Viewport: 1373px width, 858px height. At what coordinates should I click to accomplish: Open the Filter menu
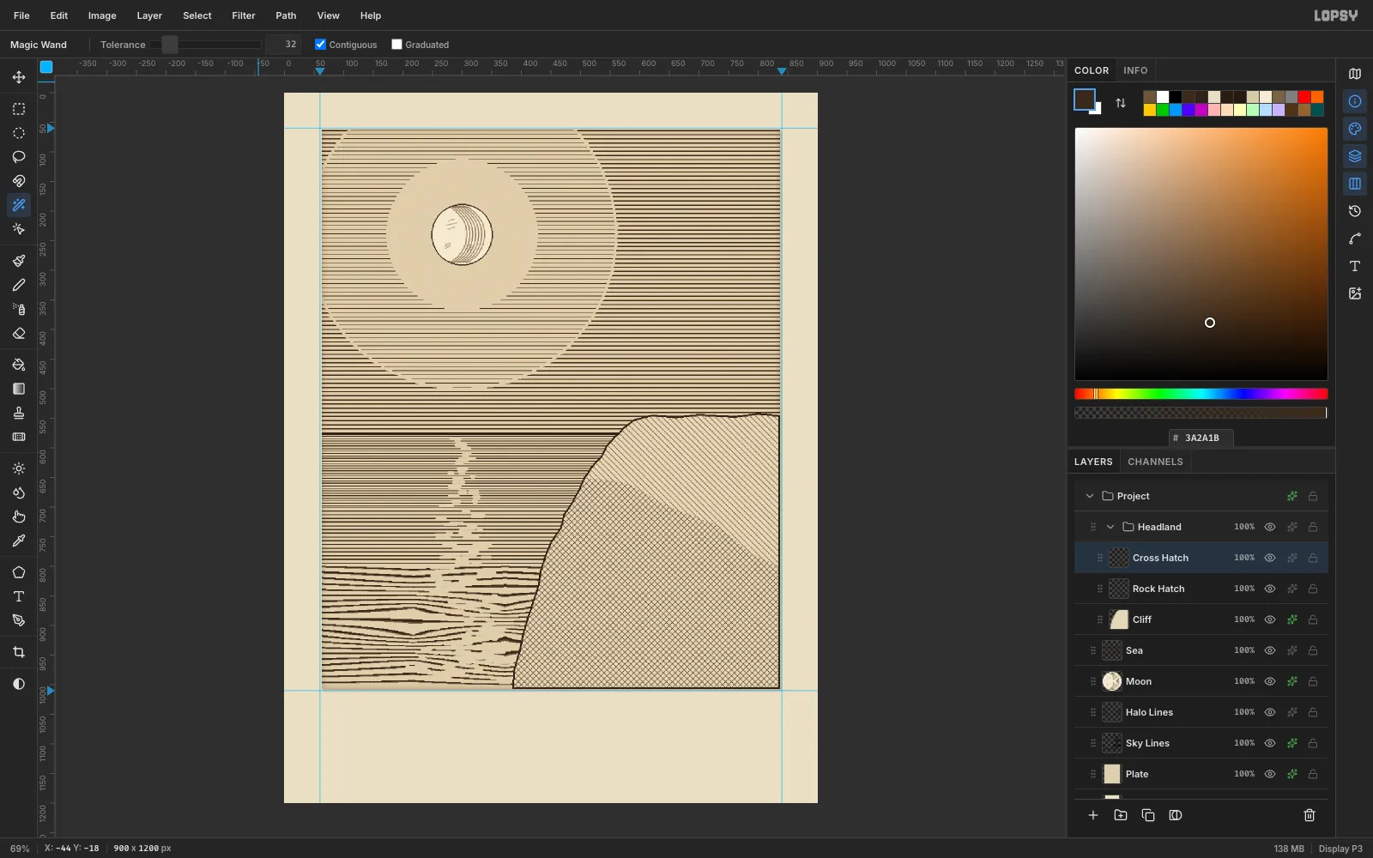(244, 15)
